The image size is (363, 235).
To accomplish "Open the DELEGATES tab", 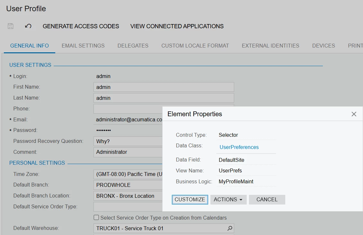I will click(x=133, y=46).
